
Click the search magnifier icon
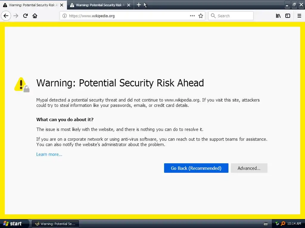click(x=213, y=16)
